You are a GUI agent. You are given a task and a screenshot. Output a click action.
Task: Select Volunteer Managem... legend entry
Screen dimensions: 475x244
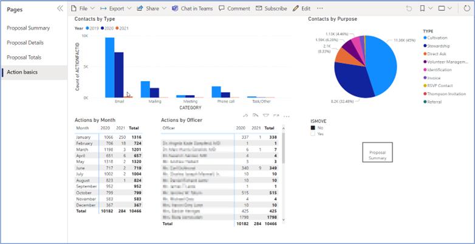446,62
